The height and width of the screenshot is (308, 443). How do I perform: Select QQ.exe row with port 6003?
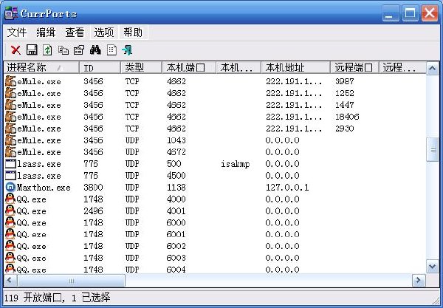[215, 258]
